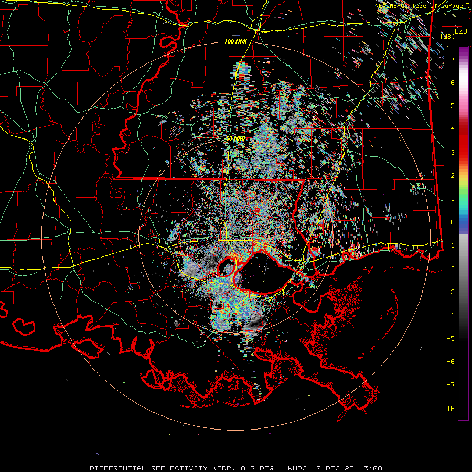The height and width of the screenshot is (472, 472).
Task: Click the "-7" tick label on the color scale
Action: point(450,385)
